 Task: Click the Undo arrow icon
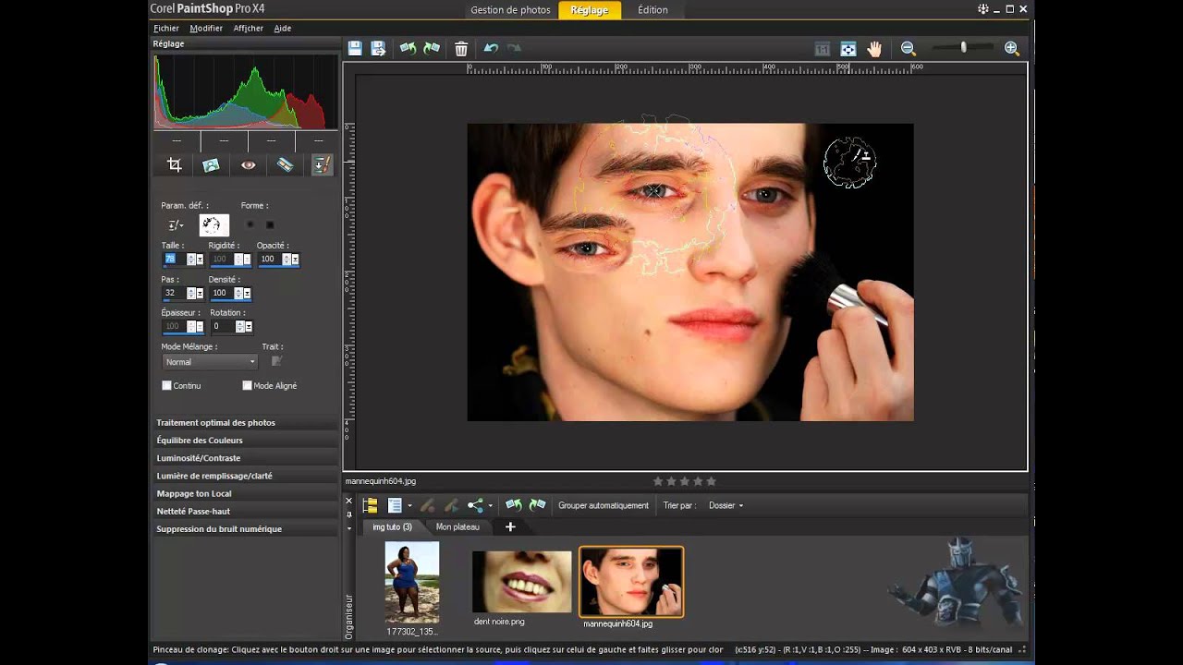[x=491, y=48]
